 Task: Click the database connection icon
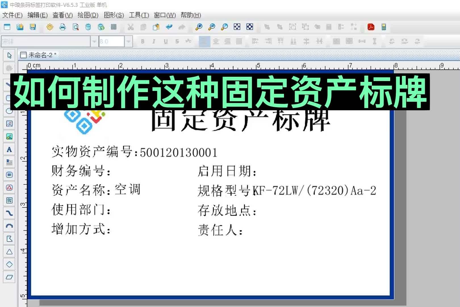tap(88, 27)
